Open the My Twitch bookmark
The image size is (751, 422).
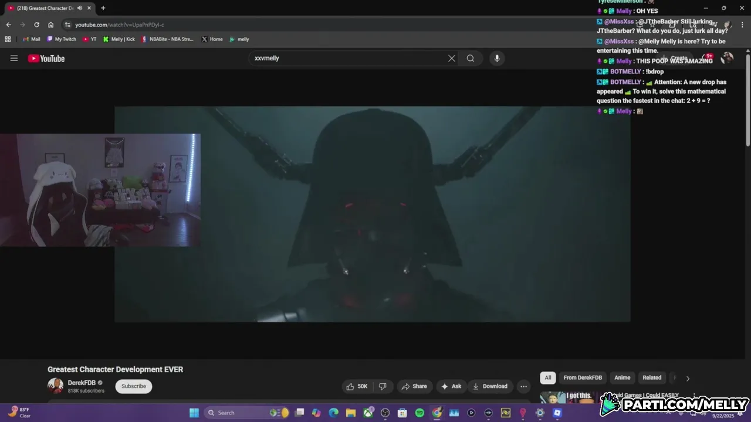tap(62, 39)
